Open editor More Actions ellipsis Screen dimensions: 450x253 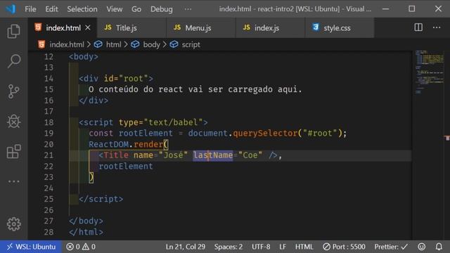pos(437,27)
